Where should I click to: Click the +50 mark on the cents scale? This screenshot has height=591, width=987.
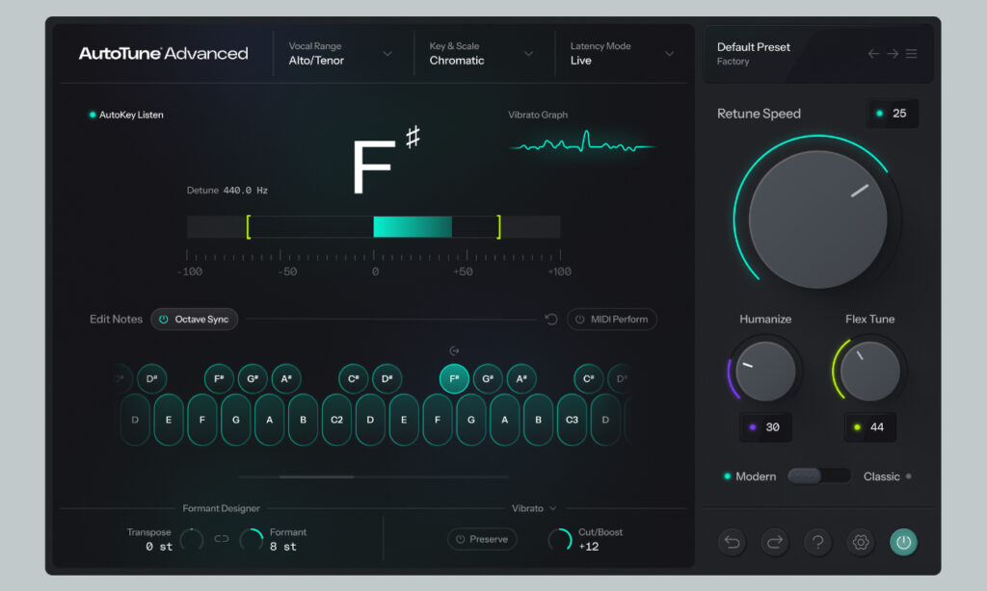point(464,271)
